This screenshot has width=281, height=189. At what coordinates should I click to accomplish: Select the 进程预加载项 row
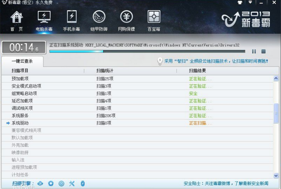137,167
